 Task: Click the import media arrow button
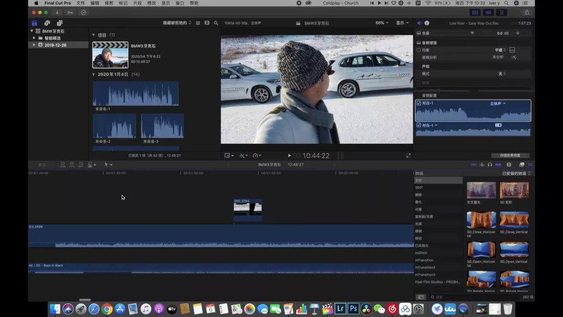(x=57, y=12)
